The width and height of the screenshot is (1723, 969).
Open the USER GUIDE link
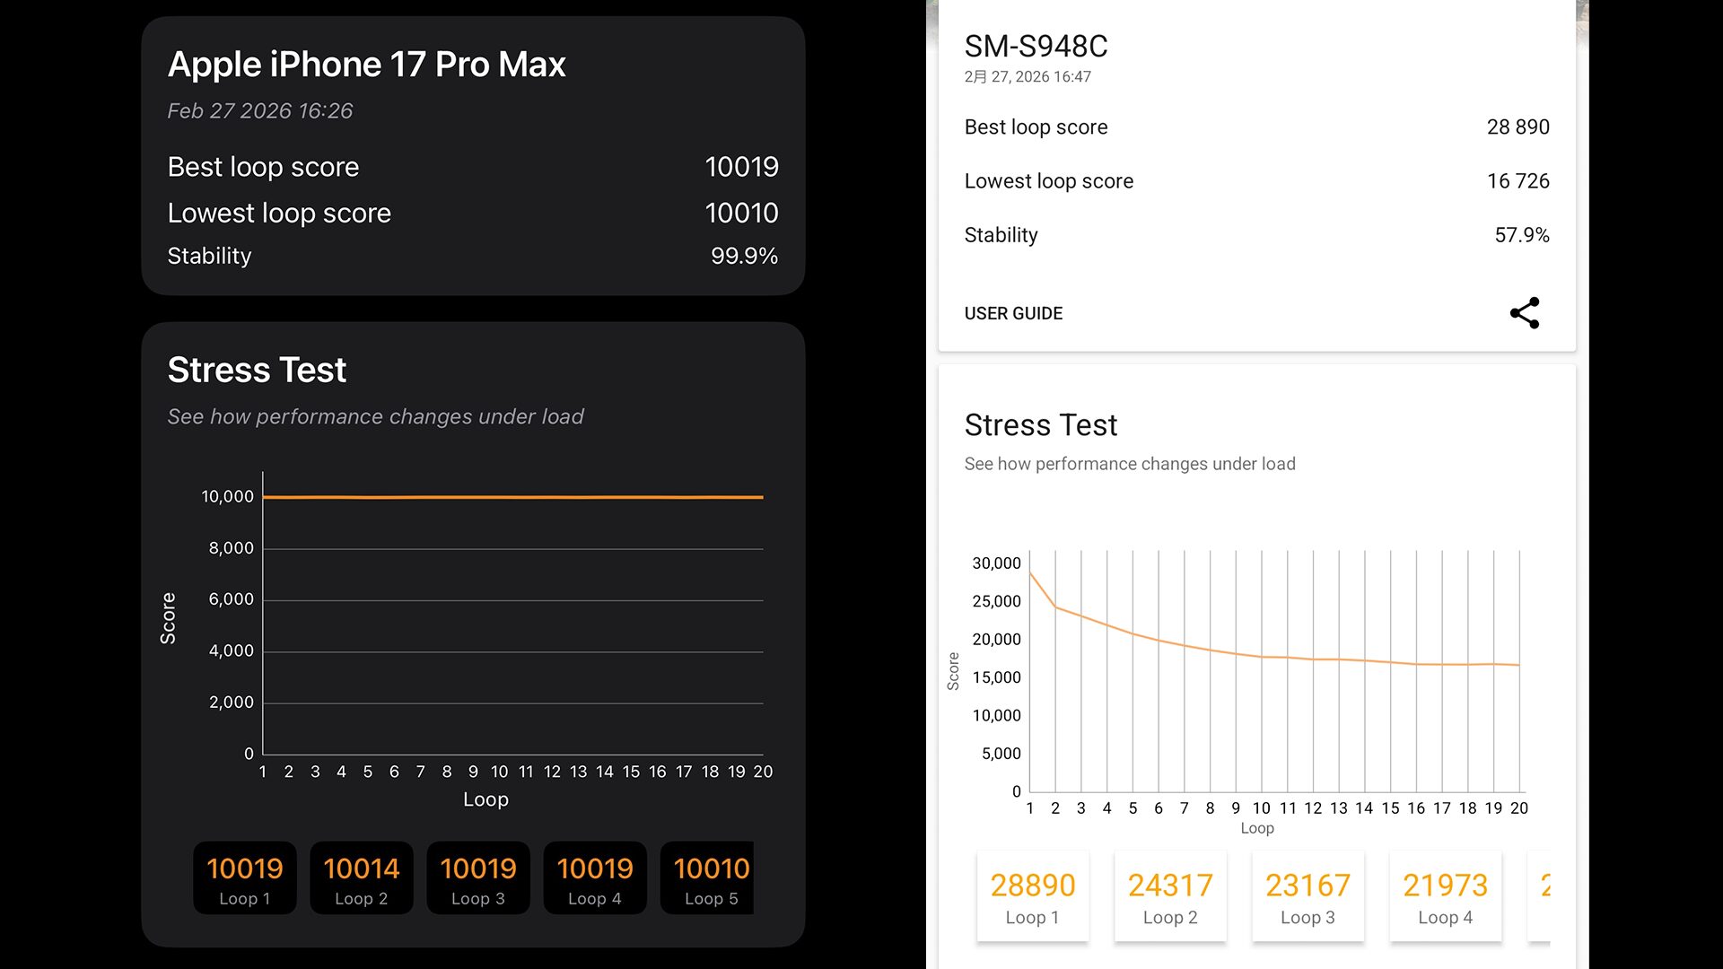(x=1013, y=313)
